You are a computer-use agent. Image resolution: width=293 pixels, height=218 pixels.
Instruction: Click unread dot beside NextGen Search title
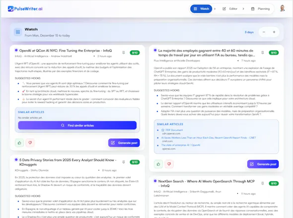tap(155, 181)
